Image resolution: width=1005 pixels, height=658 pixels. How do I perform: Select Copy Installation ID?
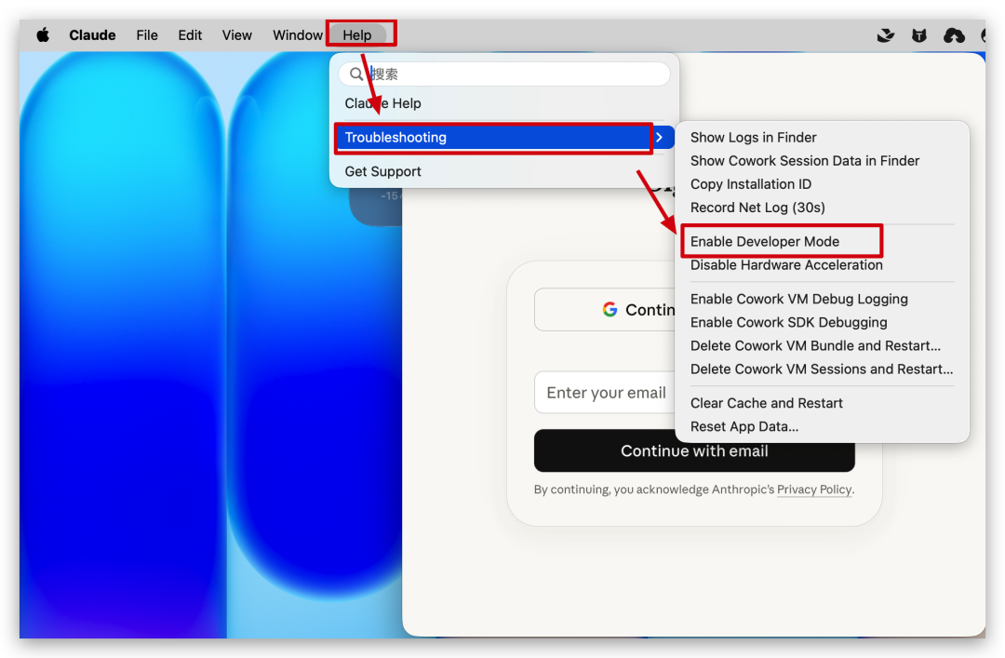tap(750, 184)
